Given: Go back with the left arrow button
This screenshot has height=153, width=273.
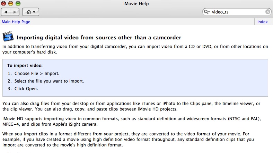Looking at the screenshot, I should 6,12.
